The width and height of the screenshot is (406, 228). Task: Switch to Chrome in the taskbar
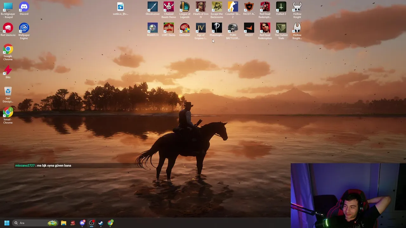[x=110, y=223]
